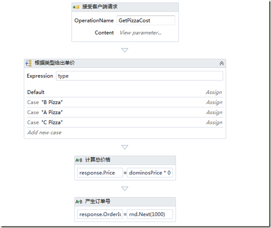Open the Default case Assign activity
271x228 pixels.
coord(214,92)
